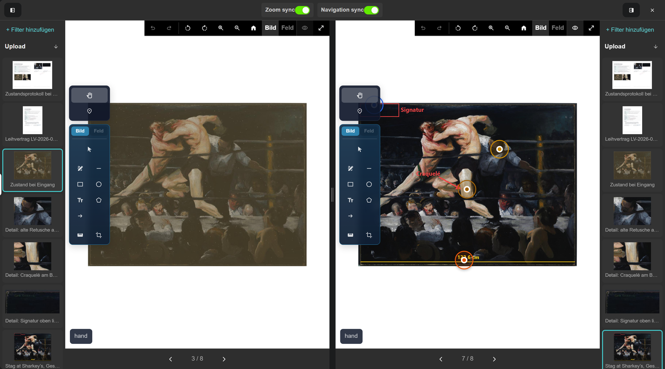Turn off Navigation sync toggle
The height and width of the screenshot is (369, 665).
(371, 10)
